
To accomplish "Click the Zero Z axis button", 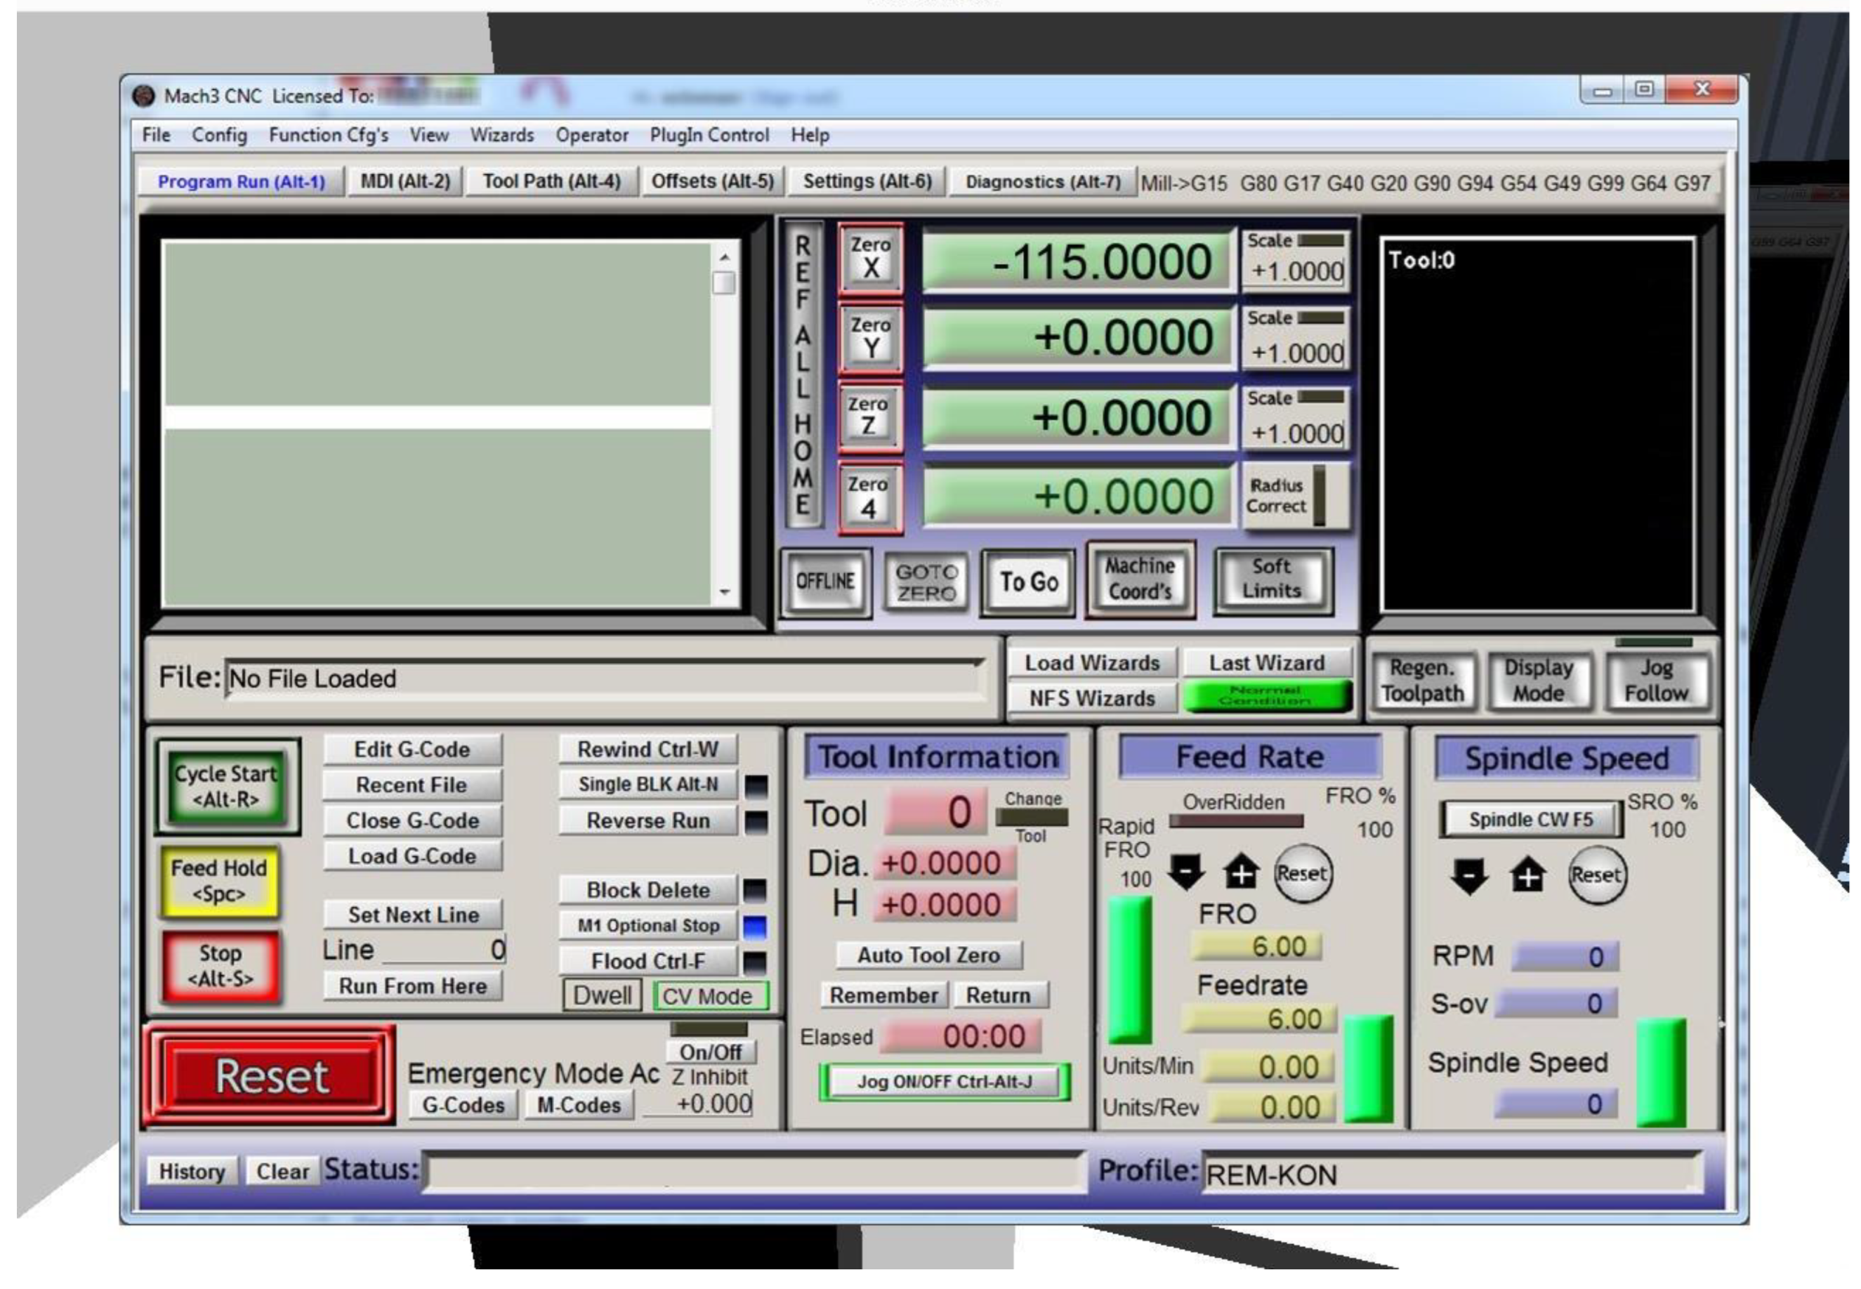I will pos(868,417).
